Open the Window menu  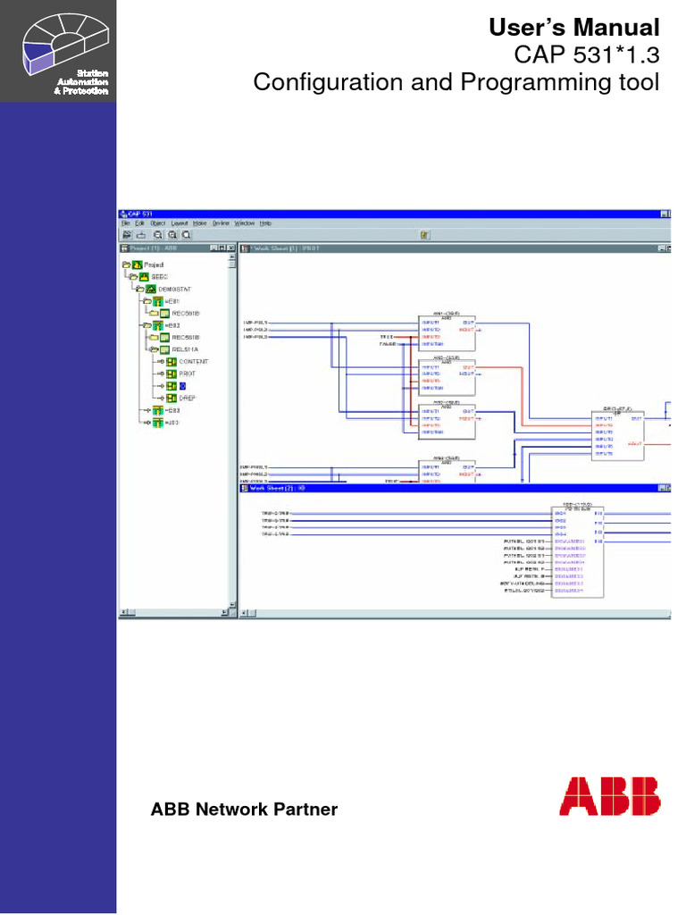245,222
